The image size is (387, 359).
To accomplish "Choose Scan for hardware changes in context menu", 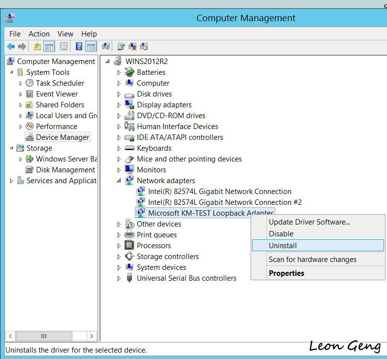I will [318, 259].
